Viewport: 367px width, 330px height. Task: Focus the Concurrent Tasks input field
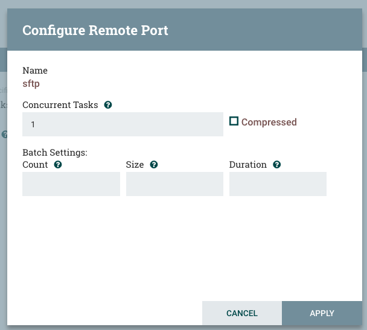pos(123,124)
